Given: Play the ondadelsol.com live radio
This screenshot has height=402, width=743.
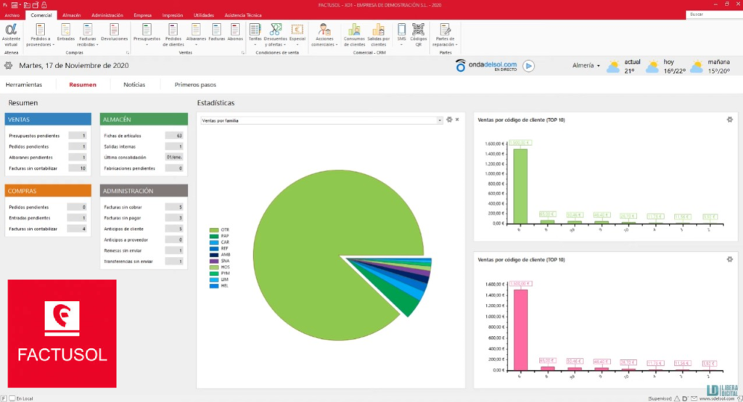Looking at the screenshot, I should (529, 66).
